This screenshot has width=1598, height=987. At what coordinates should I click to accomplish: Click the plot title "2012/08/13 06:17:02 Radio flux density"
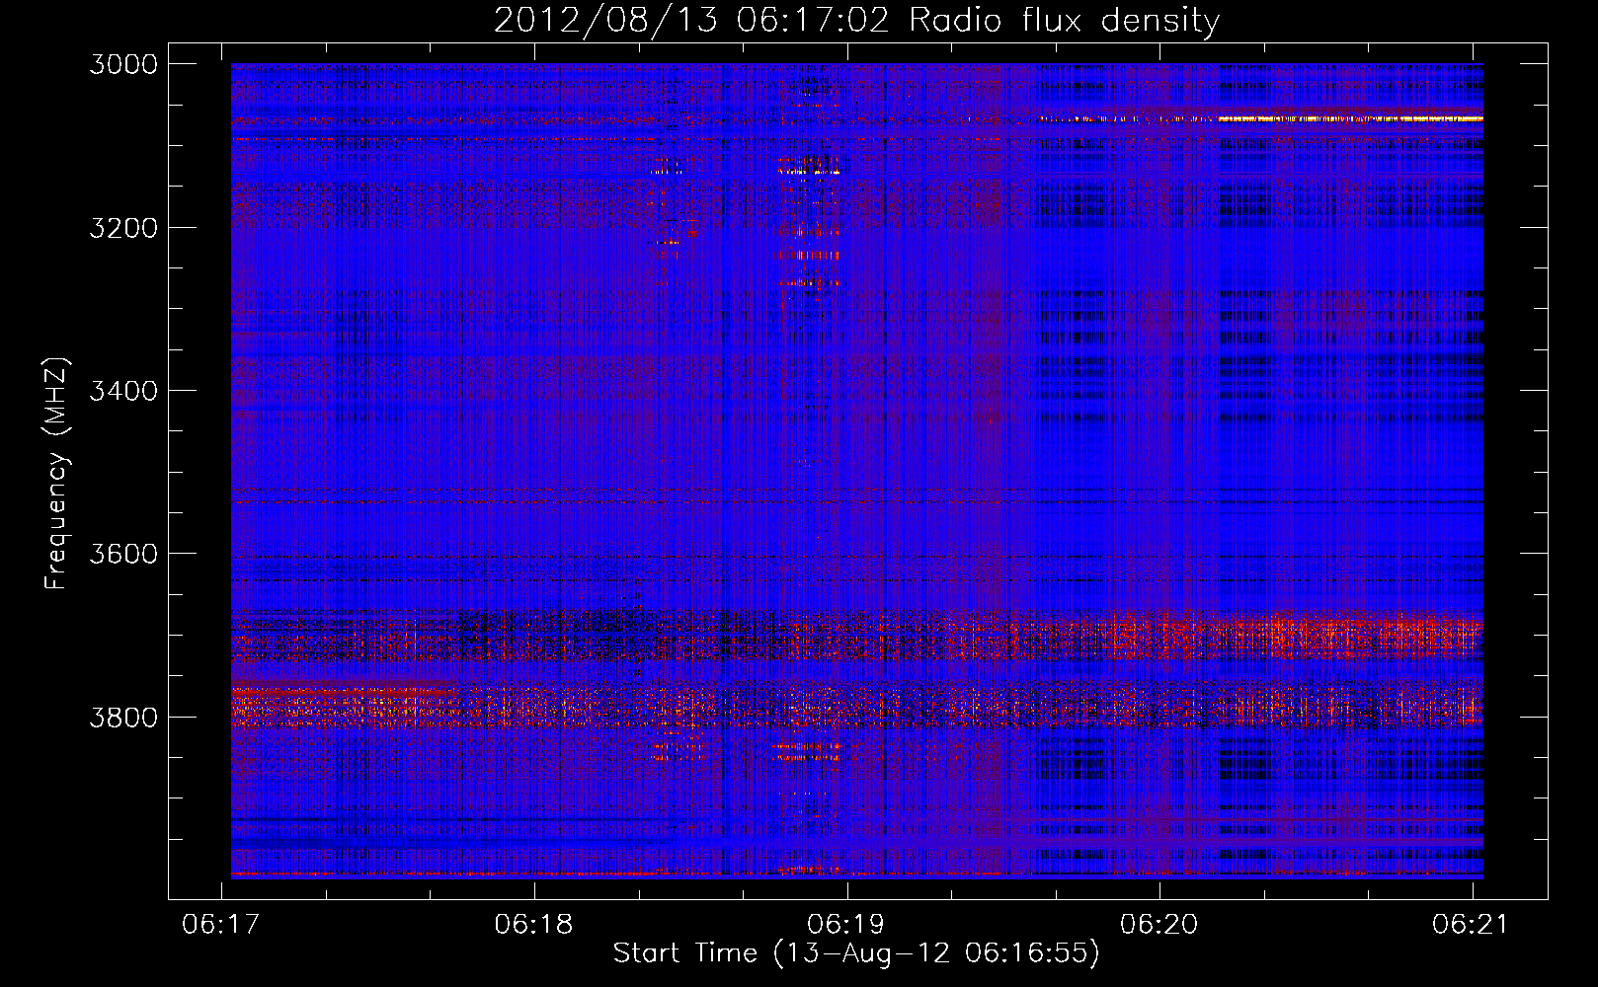tap(856, 21)
